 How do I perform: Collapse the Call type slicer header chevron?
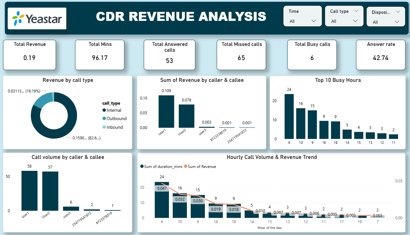356,11
